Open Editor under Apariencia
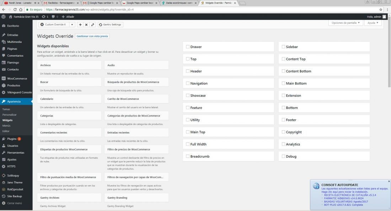This screenshot has width=391, height=211. 6,131
